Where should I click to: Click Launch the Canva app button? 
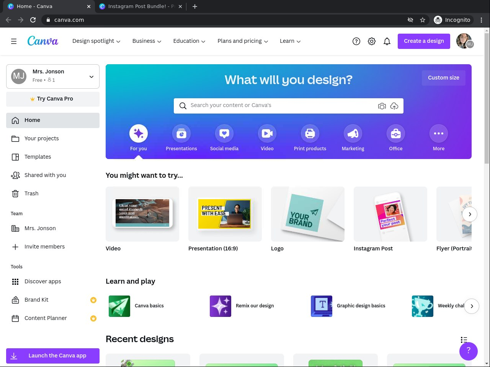(x=53, y=356)
